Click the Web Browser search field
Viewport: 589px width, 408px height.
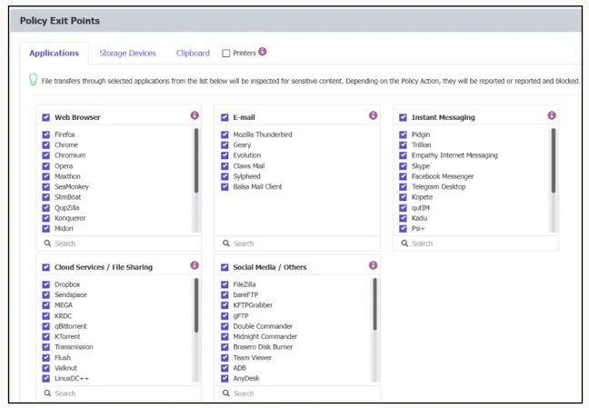[119, 244]
